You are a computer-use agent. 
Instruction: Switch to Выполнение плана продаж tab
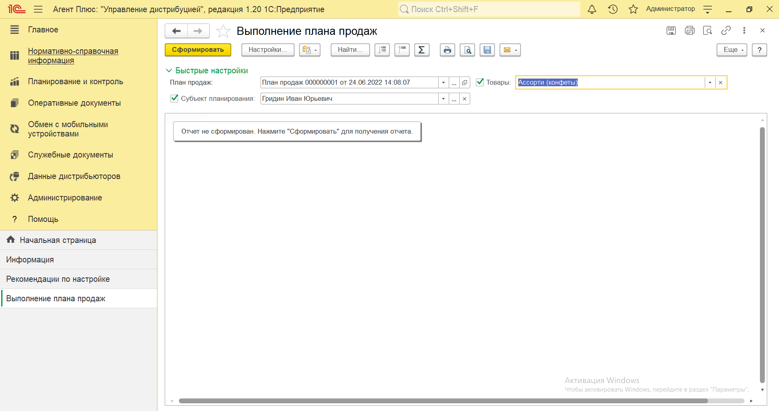[x=79, y=298]
